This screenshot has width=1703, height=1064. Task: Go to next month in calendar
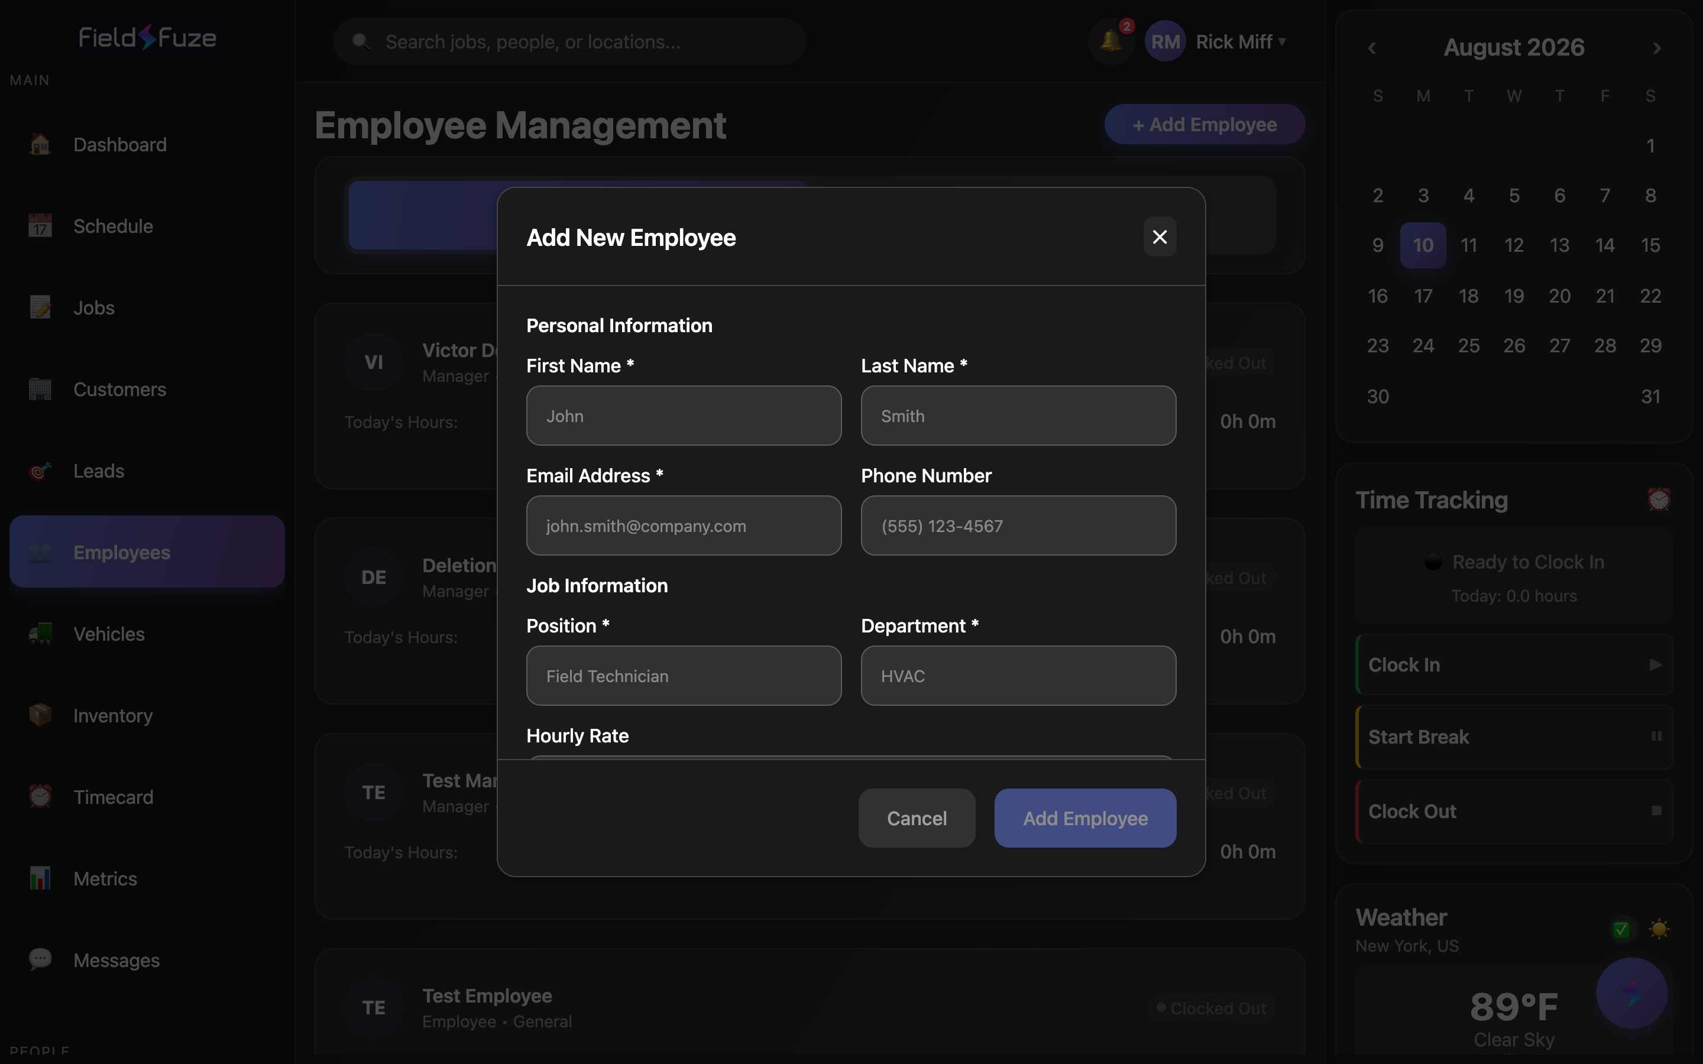coord(1656,48)
